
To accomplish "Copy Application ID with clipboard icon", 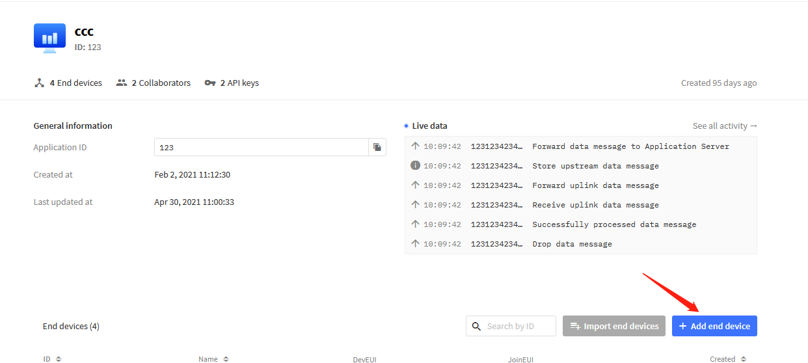I will coord(377,148).
